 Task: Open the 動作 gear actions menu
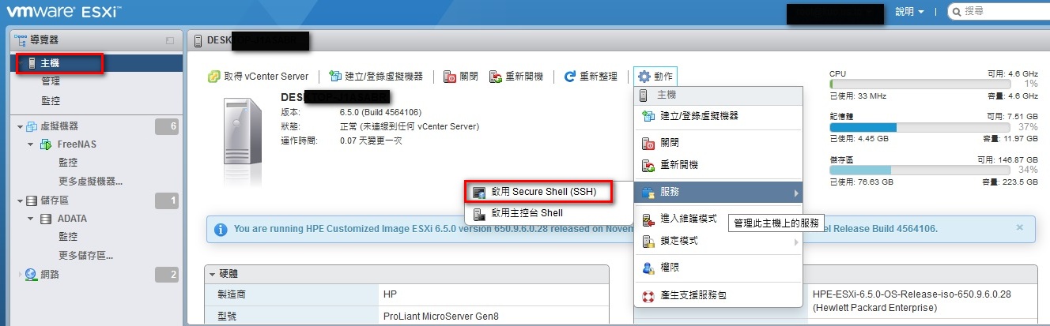coord(655,77)
